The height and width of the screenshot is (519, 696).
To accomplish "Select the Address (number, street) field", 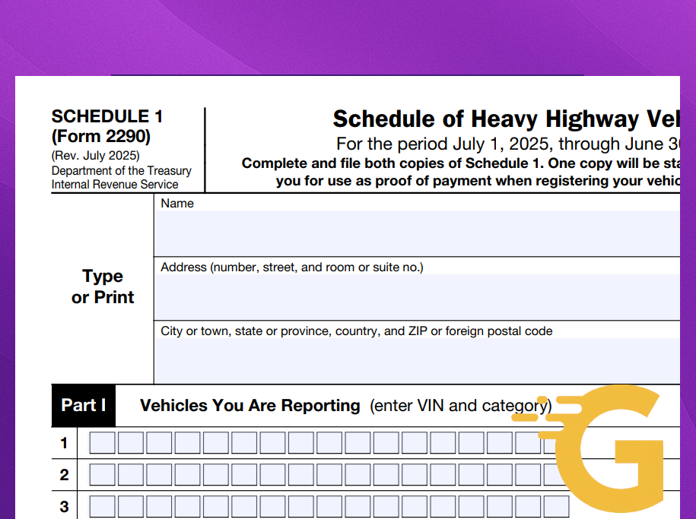I will click(417, 297).
